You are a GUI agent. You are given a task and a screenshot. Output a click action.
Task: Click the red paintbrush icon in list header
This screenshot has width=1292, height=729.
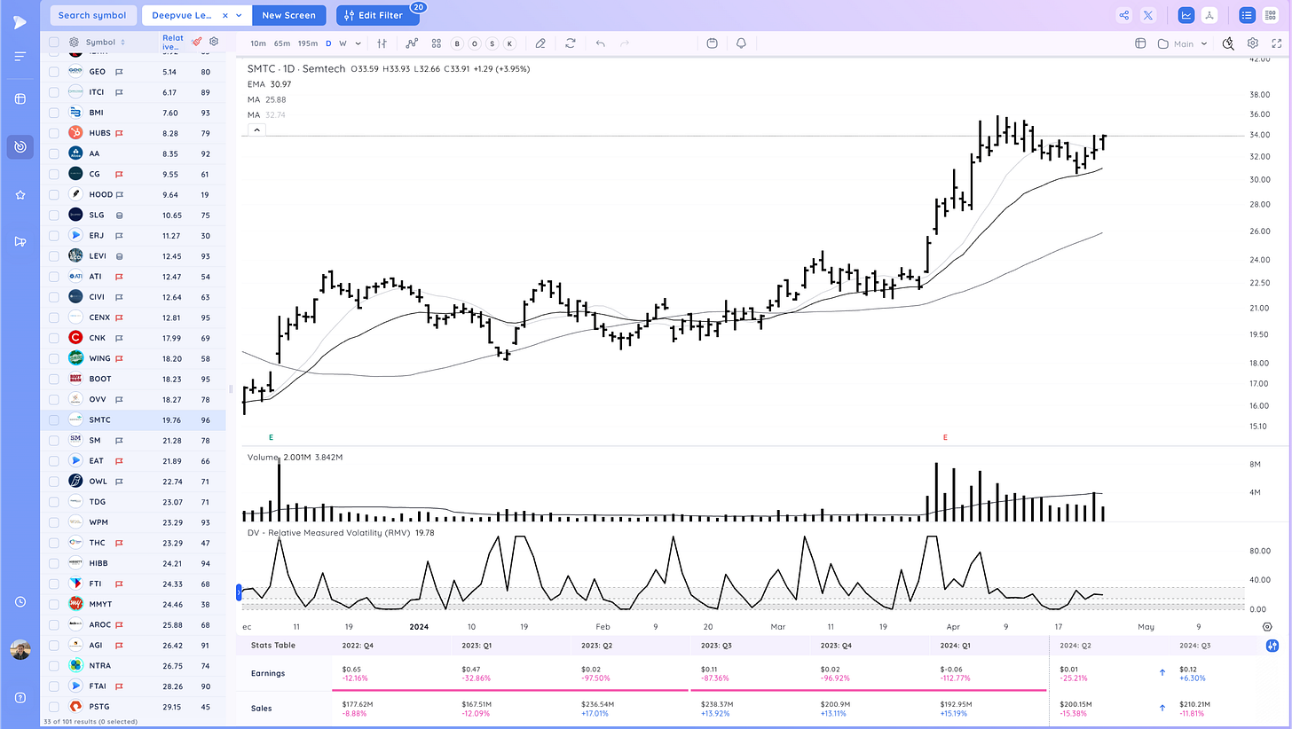pos(197,42)
